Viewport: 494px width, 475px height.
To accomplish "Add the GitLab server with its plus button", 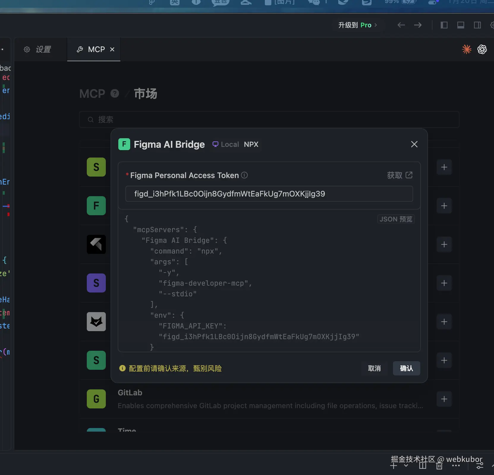I will pyautogui.click(x=444, y=399).
